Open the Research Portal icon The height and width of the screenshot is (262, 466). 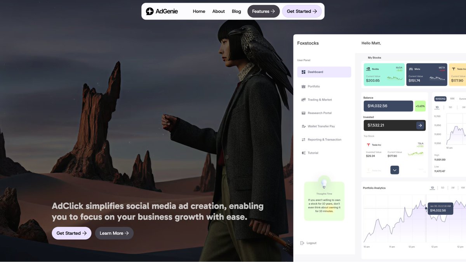(304, 113)
